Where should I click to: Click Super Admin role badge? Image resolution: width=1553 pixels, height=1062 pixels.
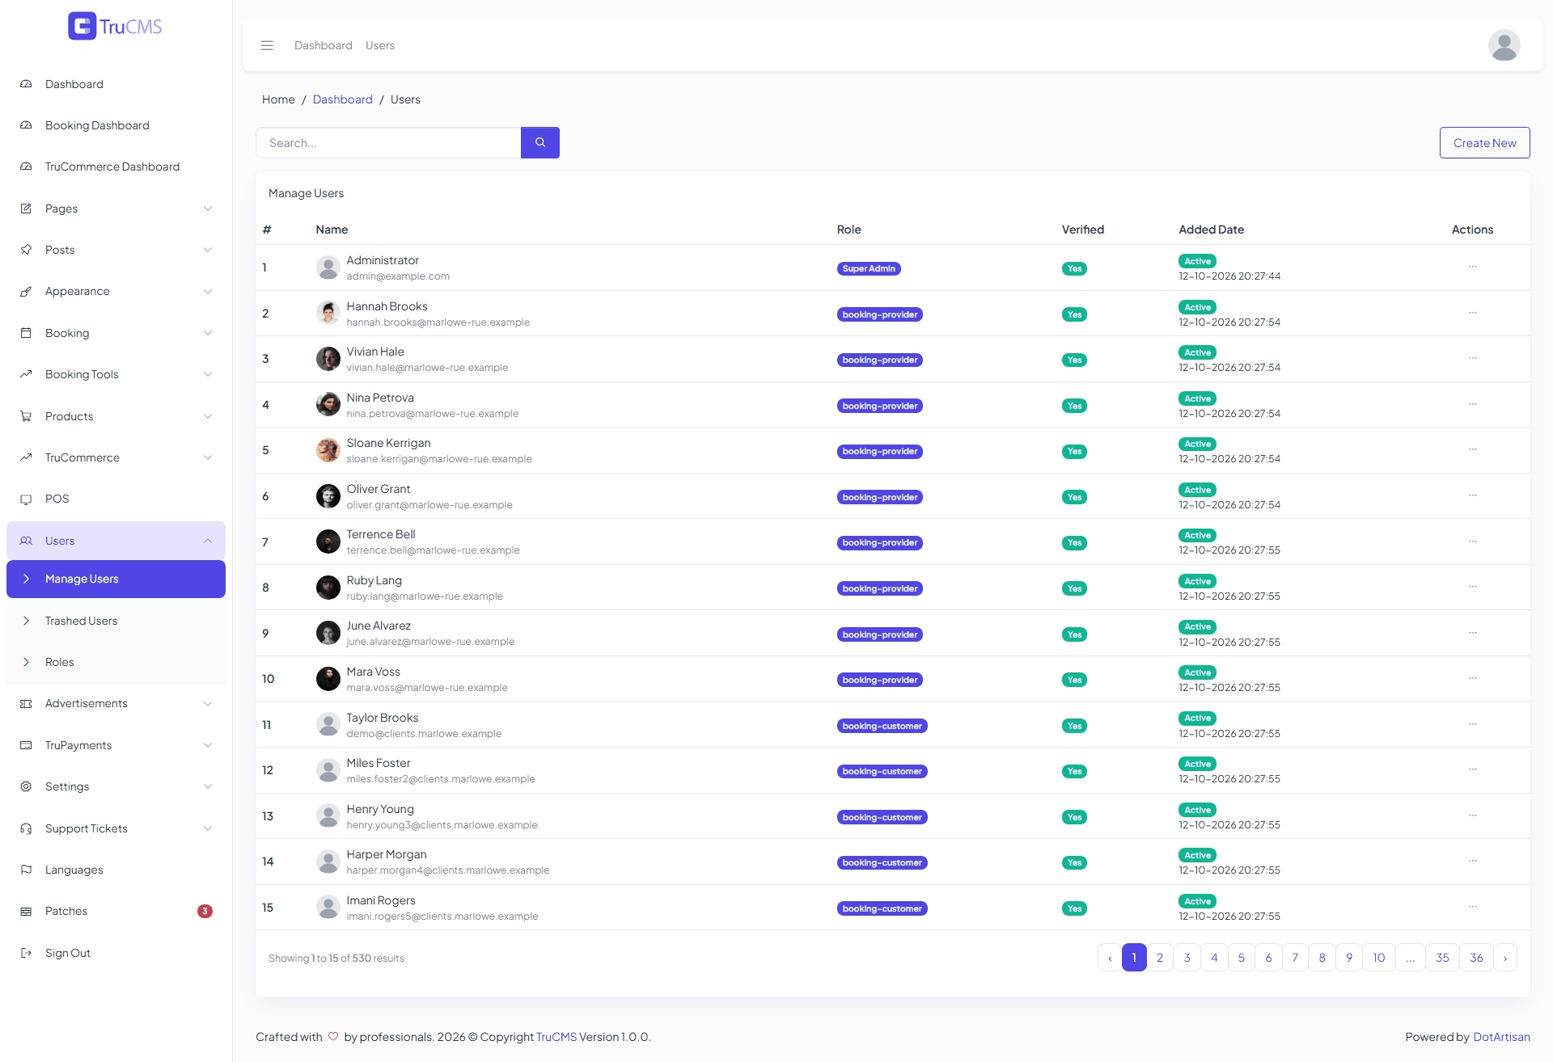(869, 268)
